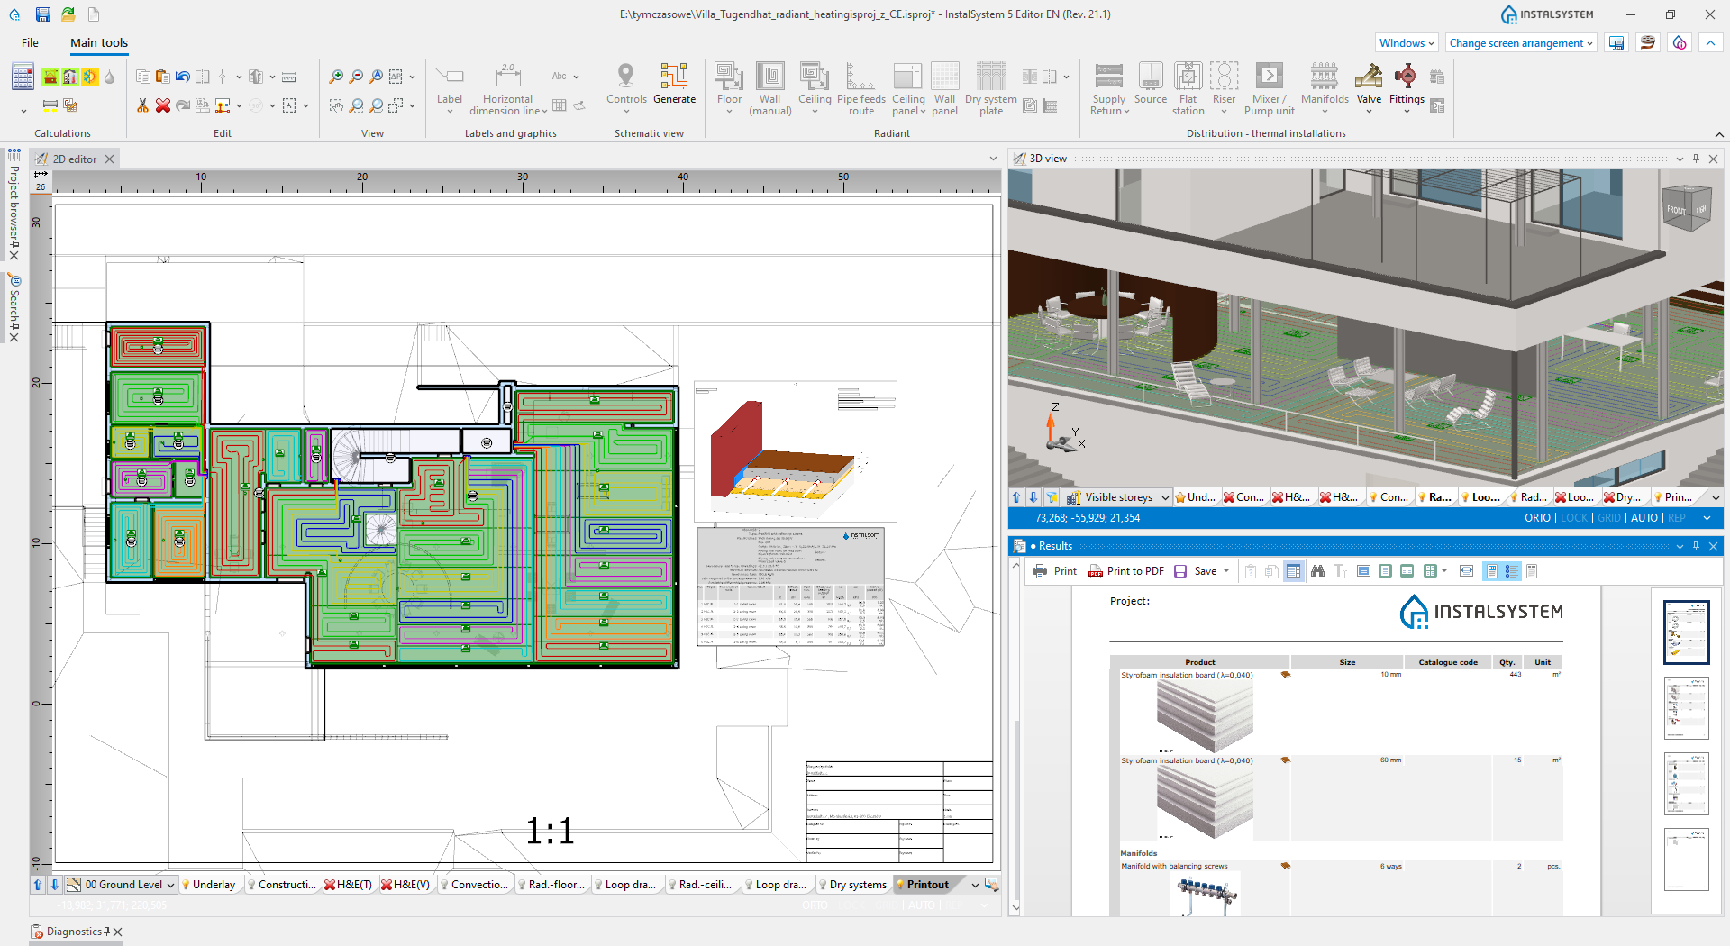The height and width of the screenshot is (946, 1730).
Task: Toggle AUTO mode in 3D view status bar
Action: point(1643,518)
